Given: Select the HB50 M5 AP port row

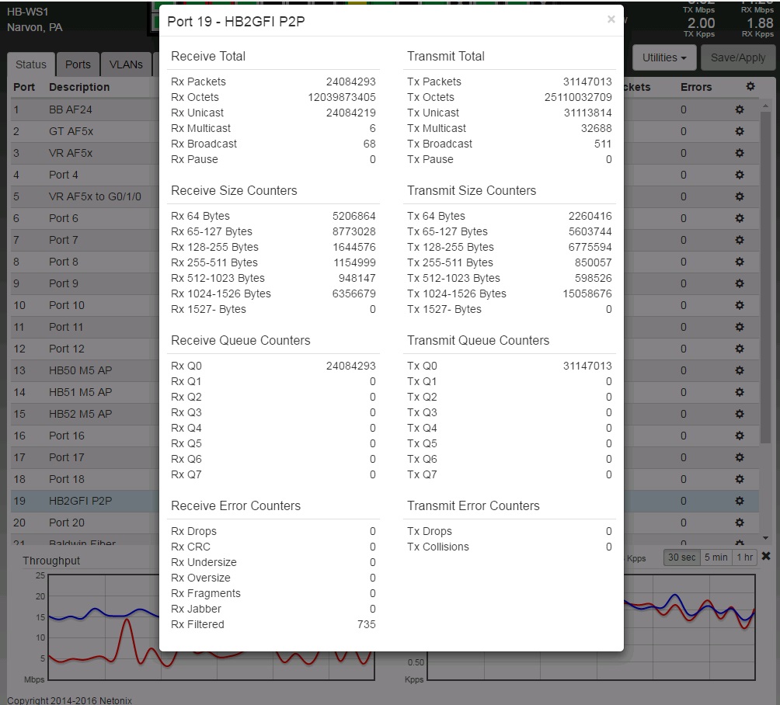Looking at the screenshot, I should point(80,370).
